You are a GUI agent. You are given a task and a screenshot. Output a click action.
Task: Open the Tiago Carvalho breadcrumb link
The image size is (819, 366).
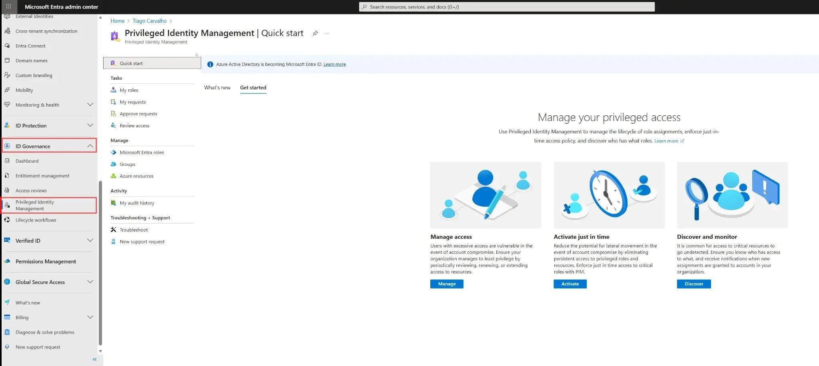click(x=150, y=21)
